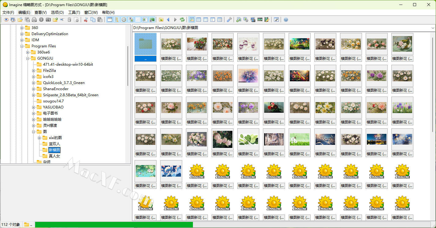Toggle the clock icon button in toolbar
The image size is (436, 228).
124,20
